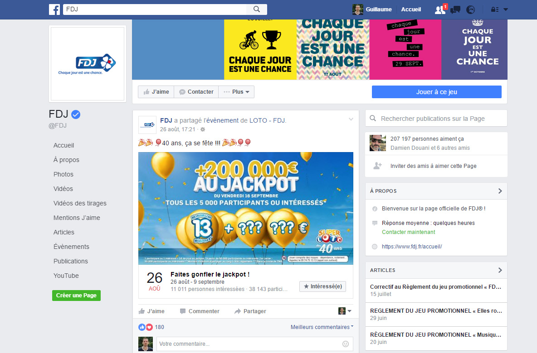Open the Plus dropdown menu
The image size is (537, 353).
coord(236,92)
